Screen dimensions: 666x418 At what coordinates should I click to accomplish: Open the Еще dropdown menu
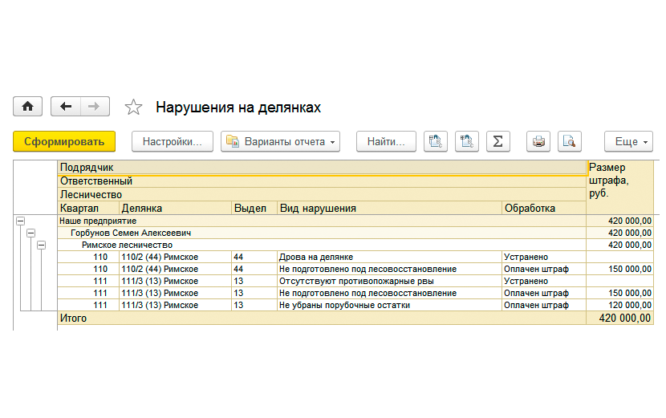pos(628,141)
